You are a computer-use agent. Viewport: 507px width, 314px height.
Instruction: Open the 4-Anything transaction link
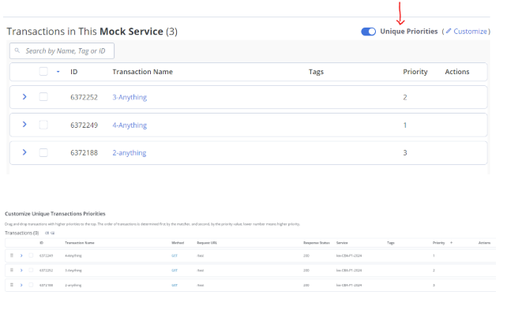click(x=130, y=125)
